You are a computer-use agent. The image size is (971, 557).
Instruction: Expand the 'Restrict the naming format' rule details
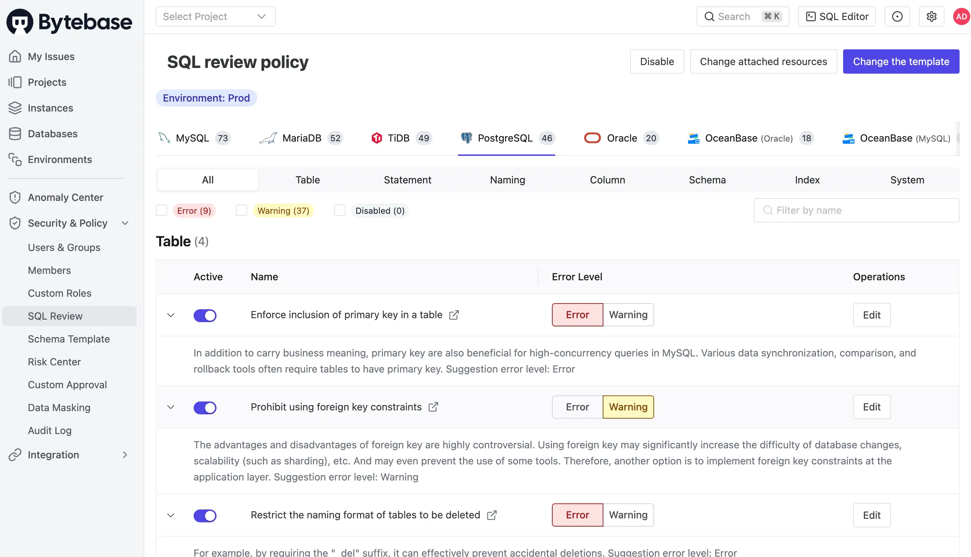click(x=171, y=515)
